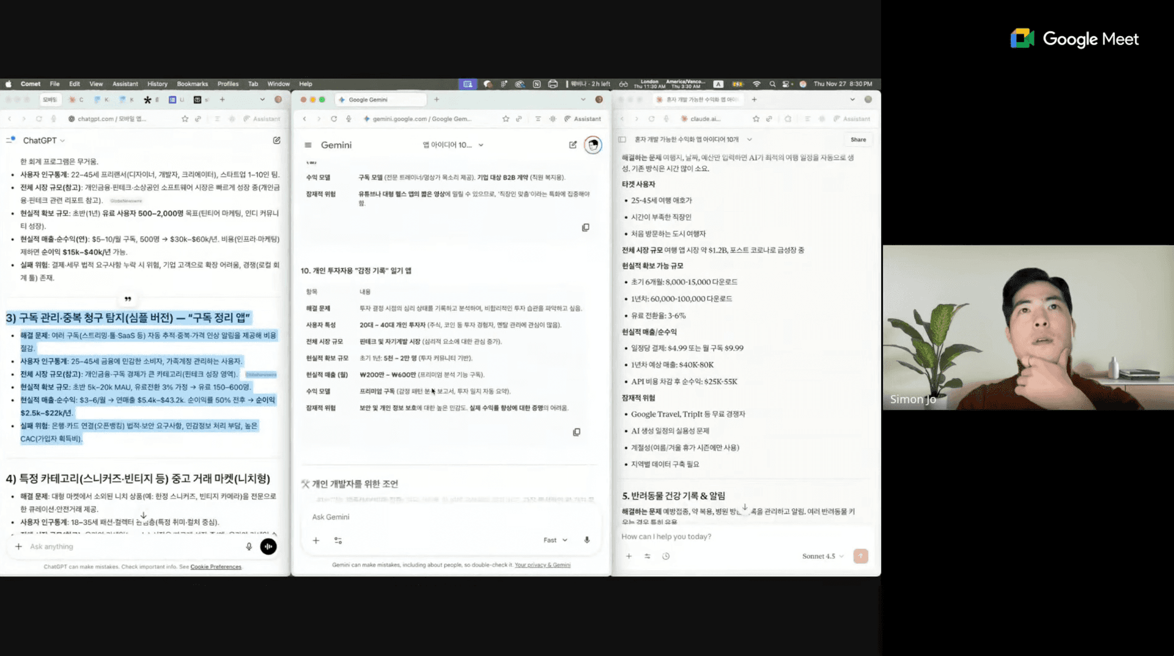Open Your privacy & Gemini link
1174x656 pixels.
click(542, 565)
